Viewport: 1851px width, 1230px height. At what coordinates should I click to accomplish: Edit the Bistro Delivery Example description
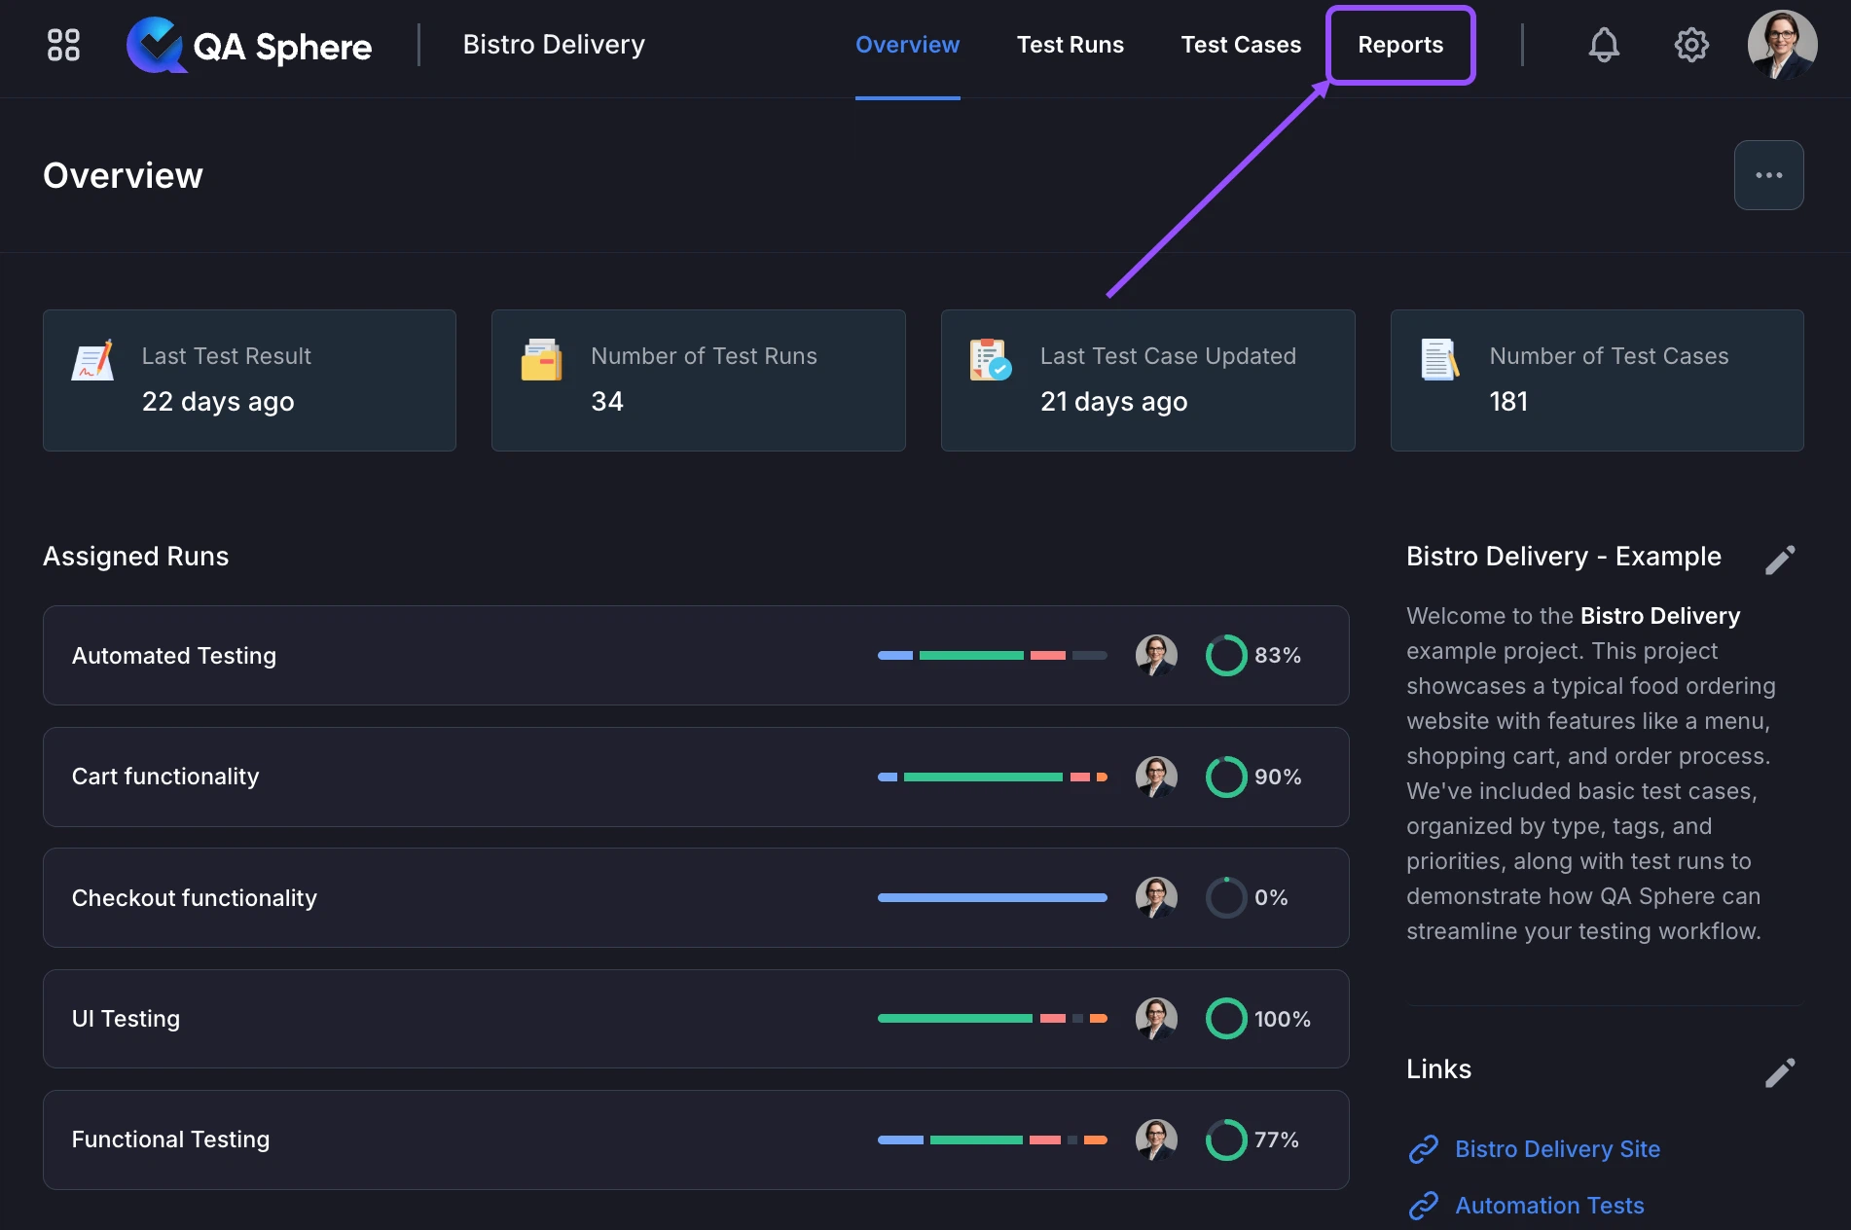(1780, 560)
